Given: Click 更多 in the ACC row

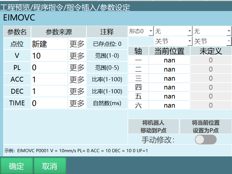Looking at the screenshot, I should tap(77, 79).
